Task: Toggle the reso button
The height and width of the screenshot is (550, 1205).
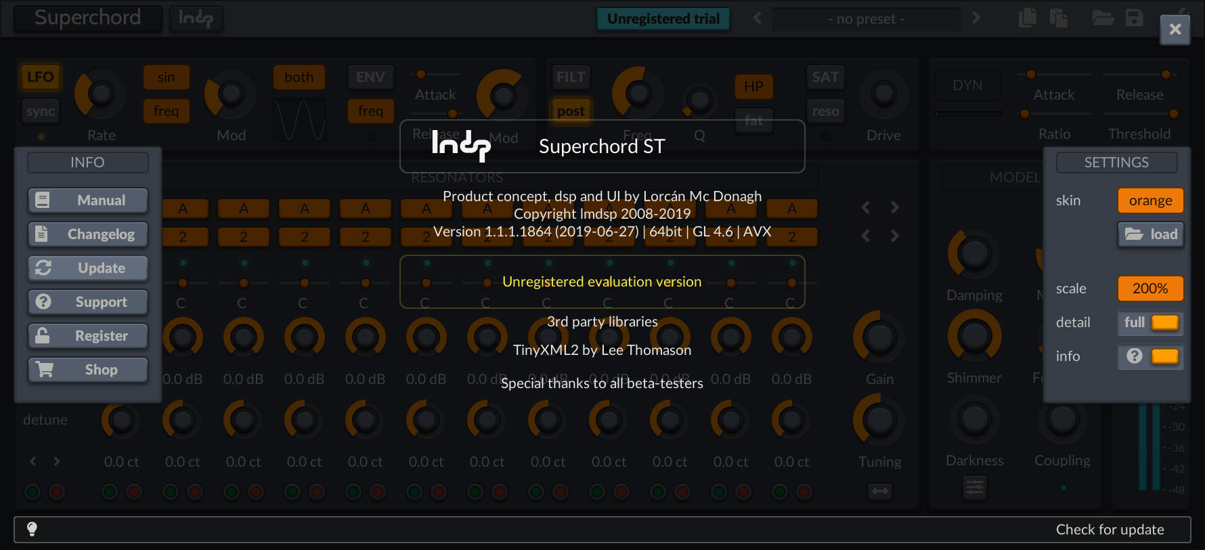Action: (x=825, y=111)
